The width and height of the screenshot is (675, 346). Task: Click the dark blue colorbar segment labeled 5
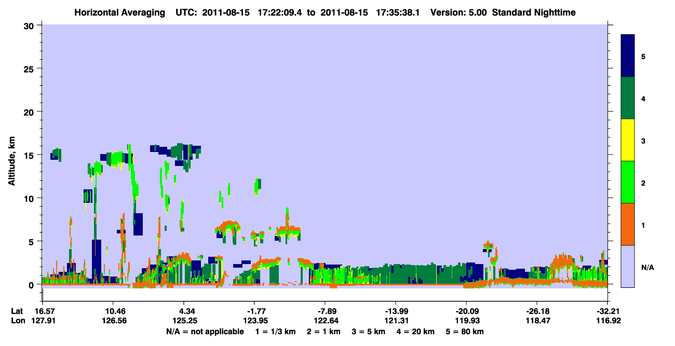click(x=628, y=56)
